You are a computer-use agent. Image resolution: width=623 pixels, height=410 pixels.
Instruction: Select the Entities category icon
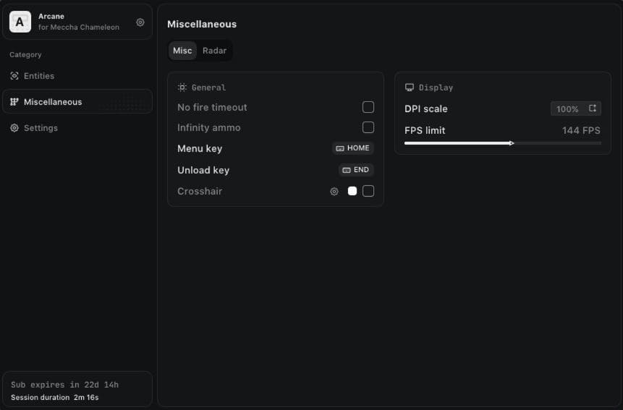[14, 76]
